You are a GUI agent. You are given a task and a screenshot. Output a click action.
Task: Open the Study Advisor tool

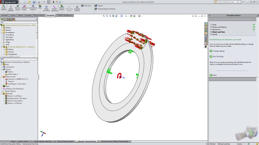coord(4,8)
